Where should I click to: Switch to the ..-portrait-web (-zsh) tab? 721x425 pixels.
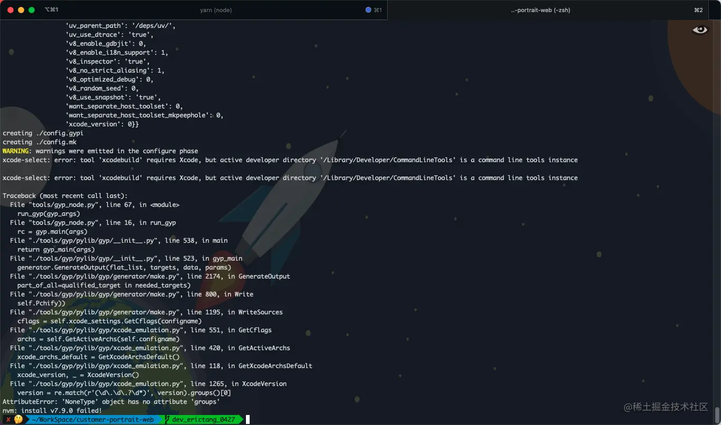click(540, 10)
